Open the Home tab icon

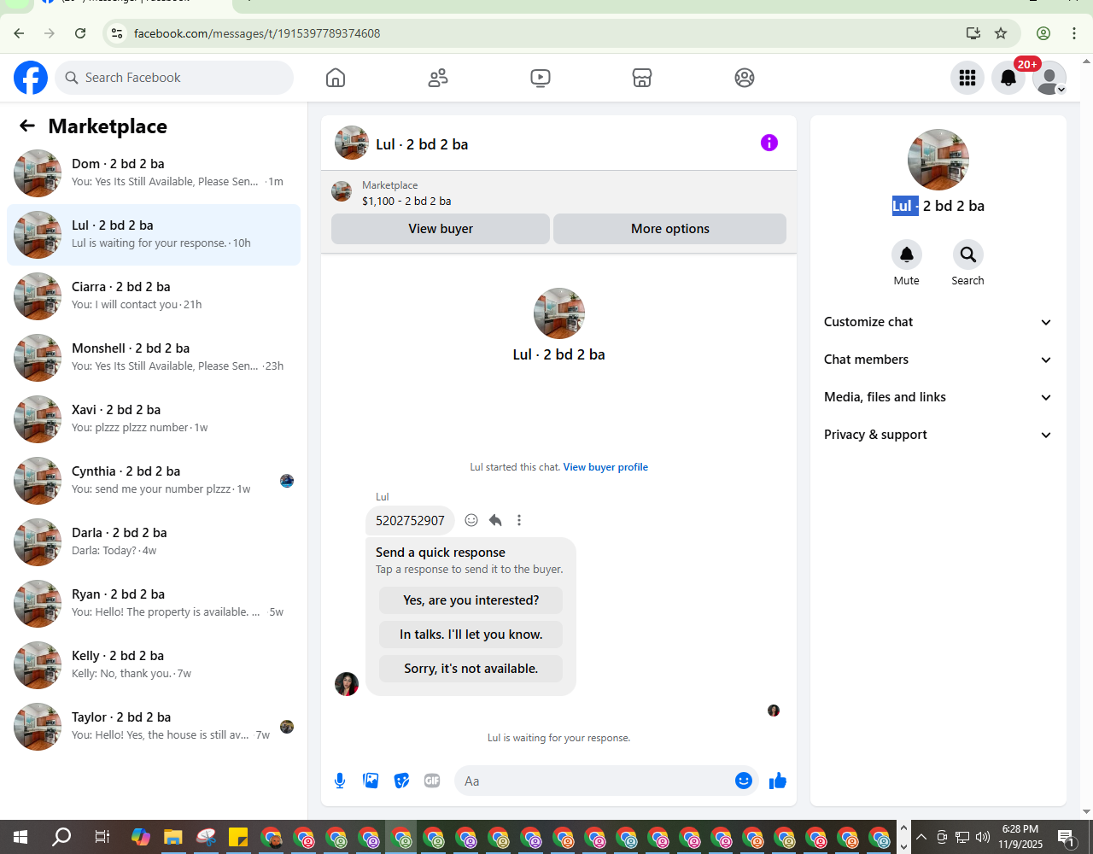point(336,78)
